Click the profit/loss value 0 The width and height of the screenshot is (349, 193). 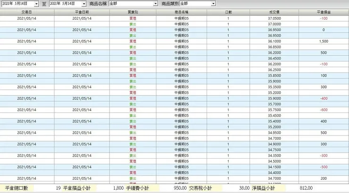324,30
